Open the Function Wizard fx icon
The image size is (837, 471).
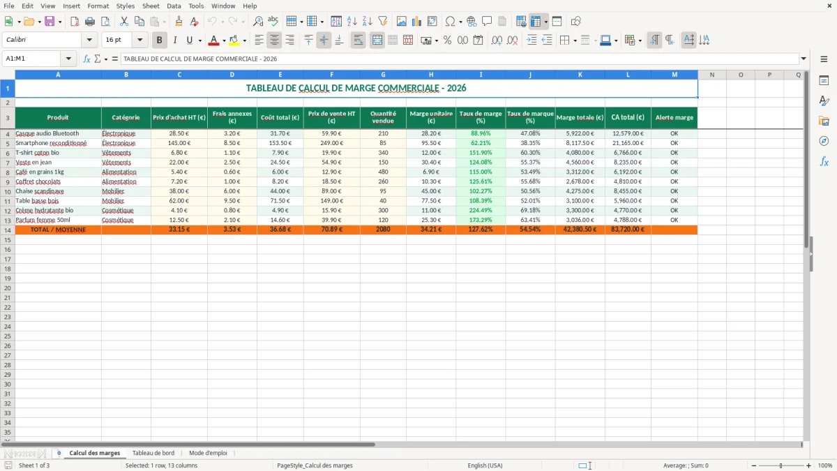pyautogui.click(x=87, y=59)
